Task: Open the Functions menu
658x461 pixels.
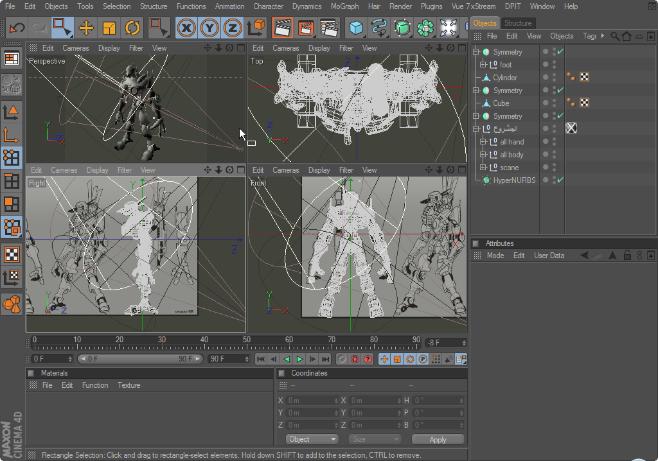Action: click(x=191, y=6)
